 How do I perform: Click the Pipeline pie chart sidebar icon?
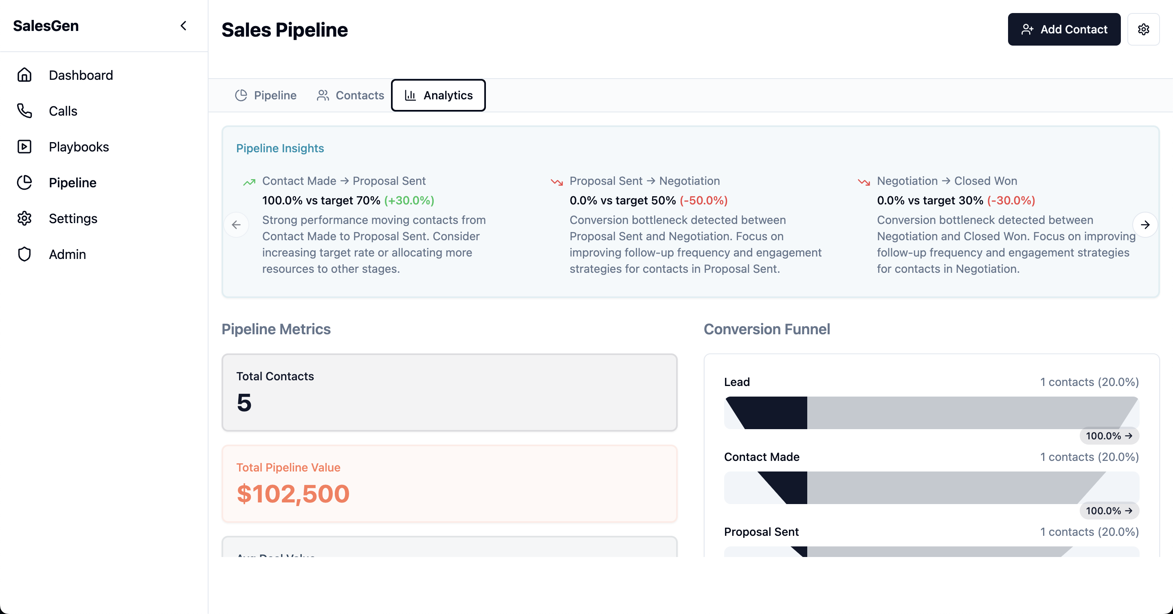pos(24,182)
